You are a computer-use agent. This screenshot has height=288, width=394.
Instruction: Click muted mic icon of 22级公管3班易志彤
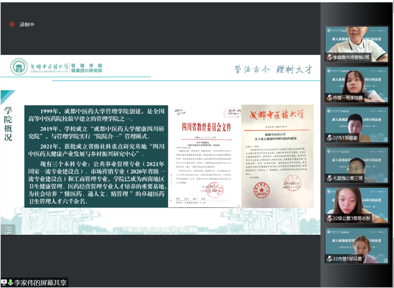click(x=329, y=218)
